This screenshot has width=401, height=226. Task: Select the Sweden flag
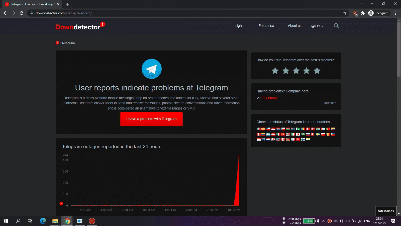pyautogui.click(x=318, y=134)
